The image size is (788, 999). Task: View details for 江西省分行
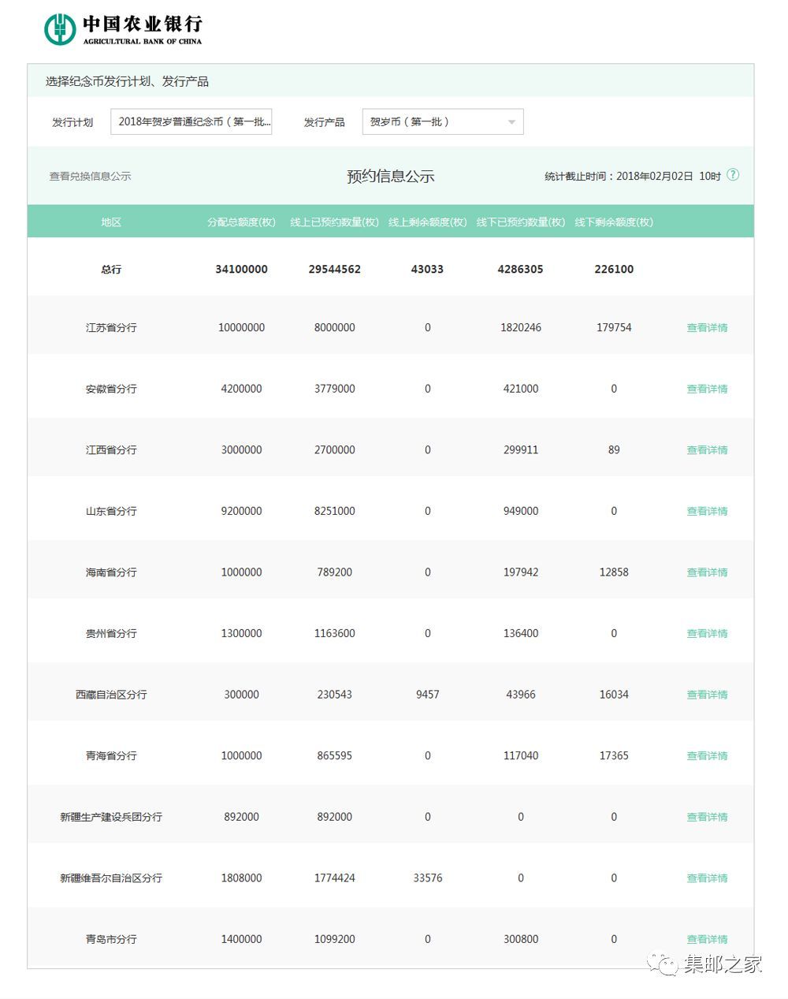pos(707,449)
